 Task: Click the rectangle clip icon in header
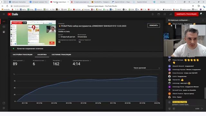(x=159, y=14)
